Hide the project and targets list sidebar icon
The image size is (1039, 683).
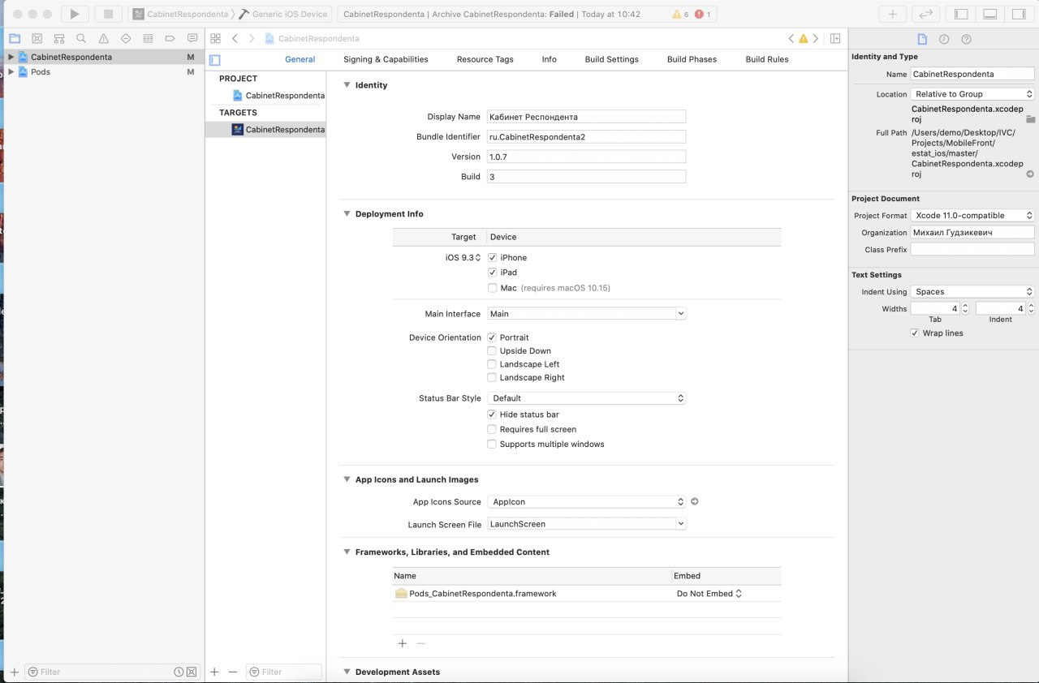215,59
